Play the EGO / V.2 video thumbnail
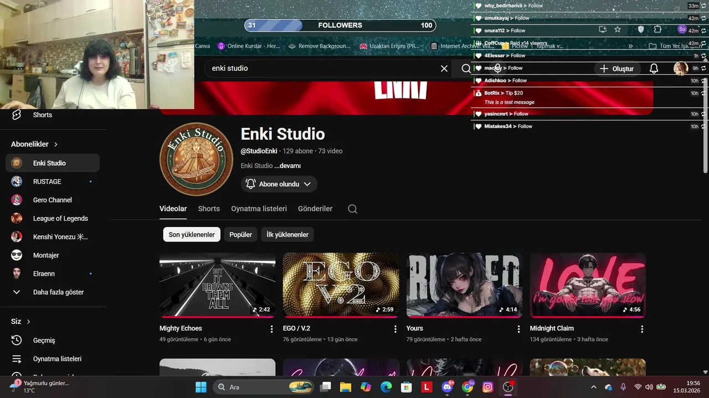 click(x=341, y=285)
